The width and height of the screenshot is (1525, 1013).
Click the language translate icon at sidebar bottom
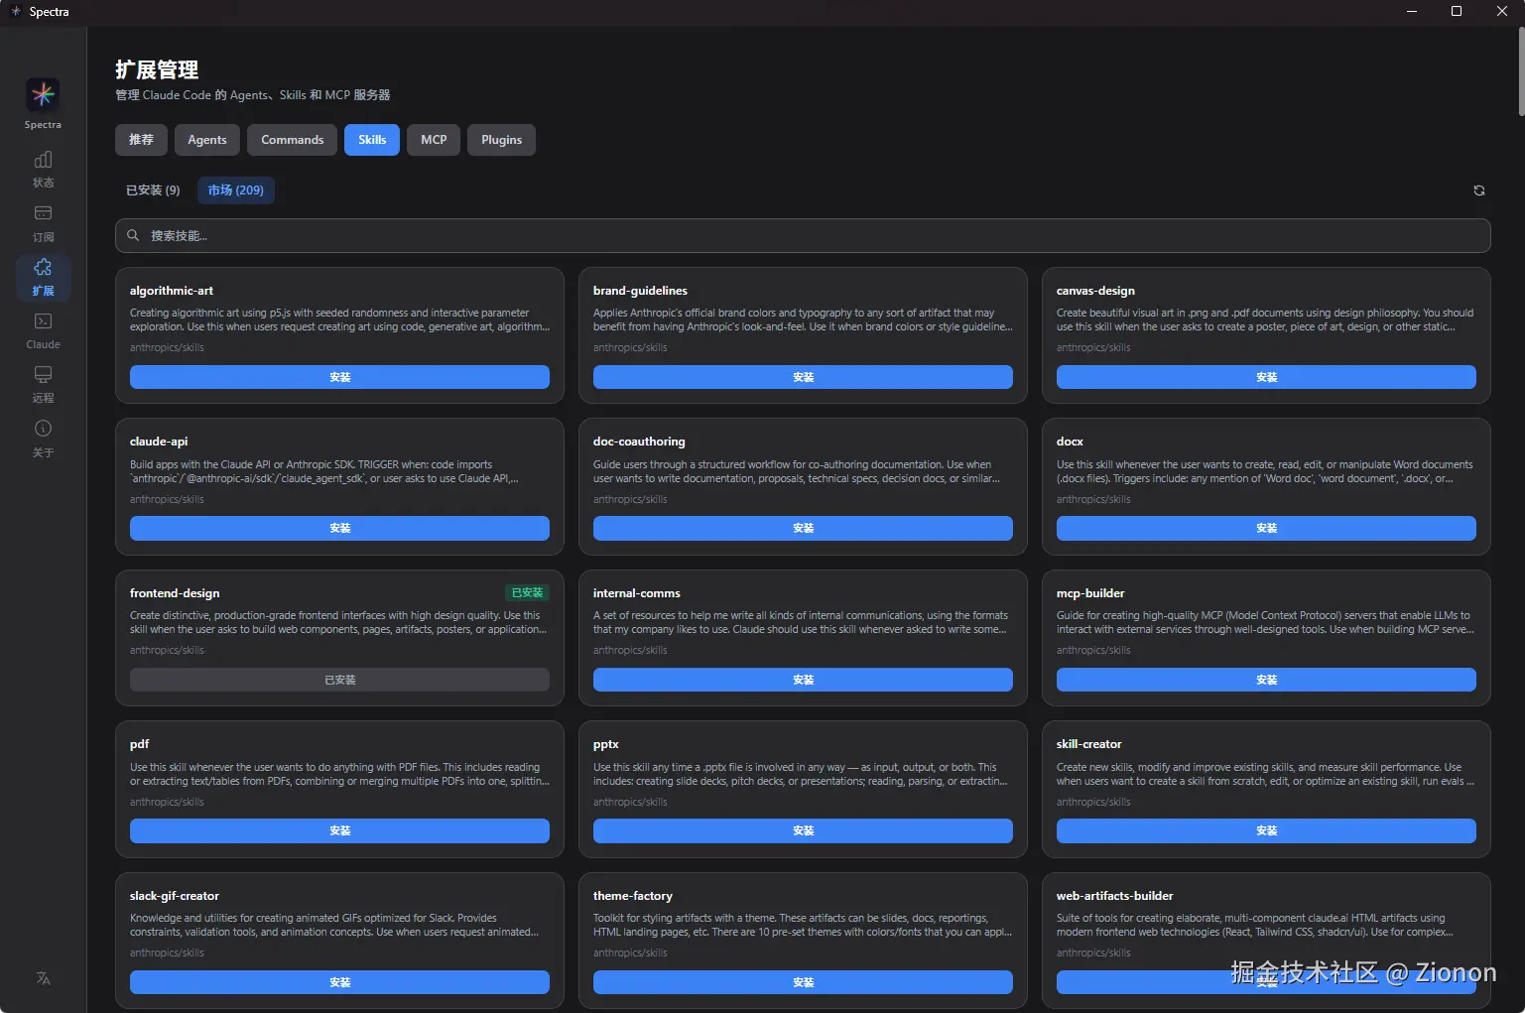tap(43, 978)
